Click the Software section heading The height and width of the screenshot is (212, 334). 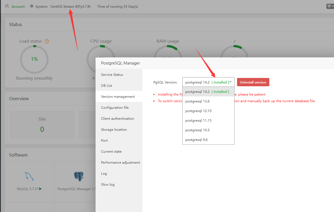18,155
